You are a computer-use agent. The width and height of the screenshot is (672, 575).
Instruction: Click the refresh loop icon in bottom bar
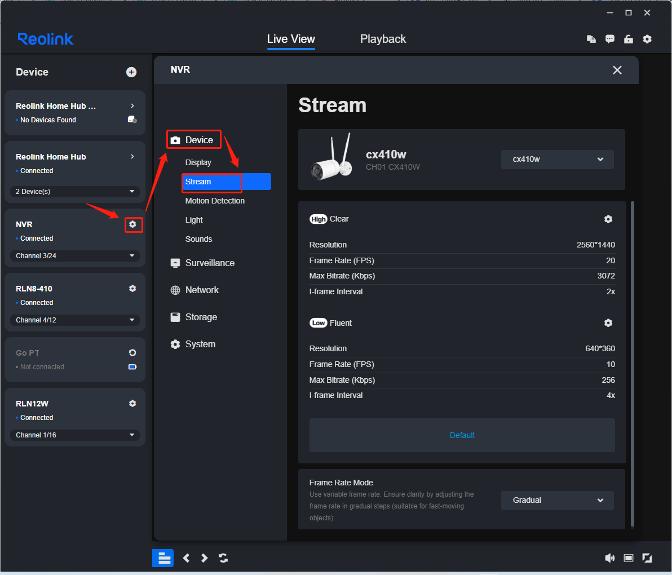[223, 558]
